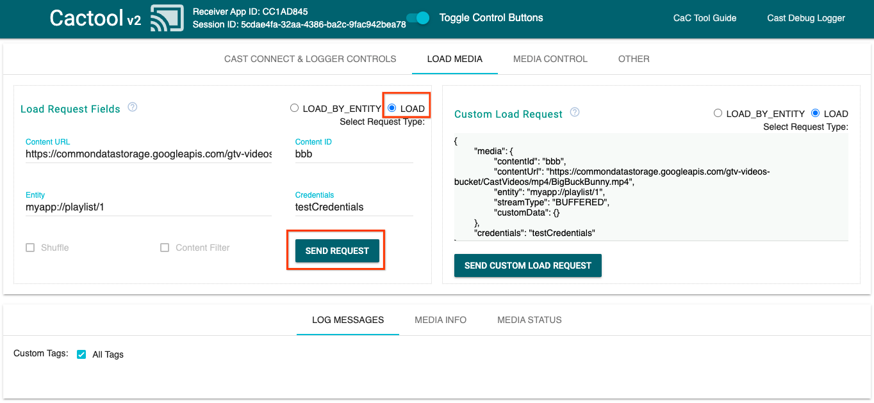Switch to the MEDIA CONTROL tab

(x=550, y=59)
